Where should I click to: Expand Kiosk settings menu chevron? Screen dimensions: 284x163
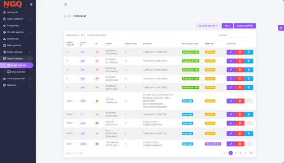pyautogui.click(x=30, y=52)
